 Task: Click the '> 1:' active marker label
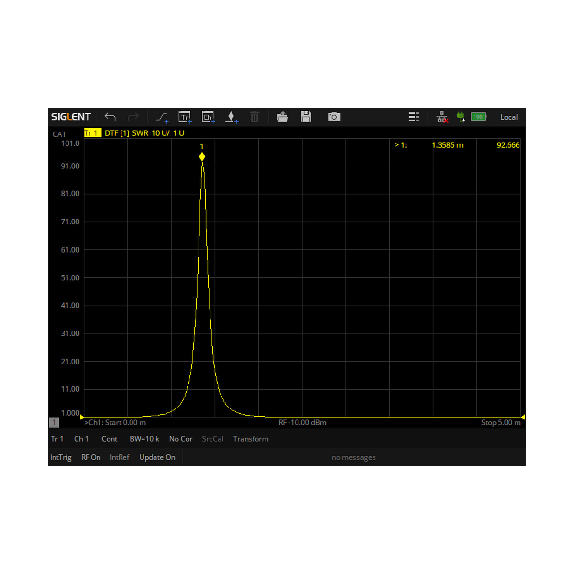[401, 145]
